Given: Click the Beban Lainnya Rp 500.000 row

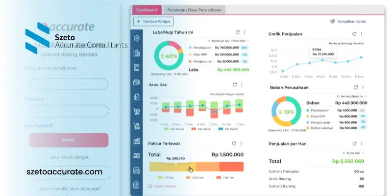Looking at the screenshot, I should tap(337, 128).
